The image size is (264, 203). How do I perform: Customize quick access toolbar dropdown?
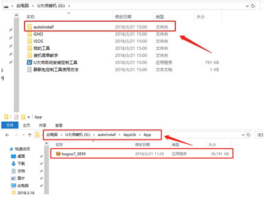[29, 117]
